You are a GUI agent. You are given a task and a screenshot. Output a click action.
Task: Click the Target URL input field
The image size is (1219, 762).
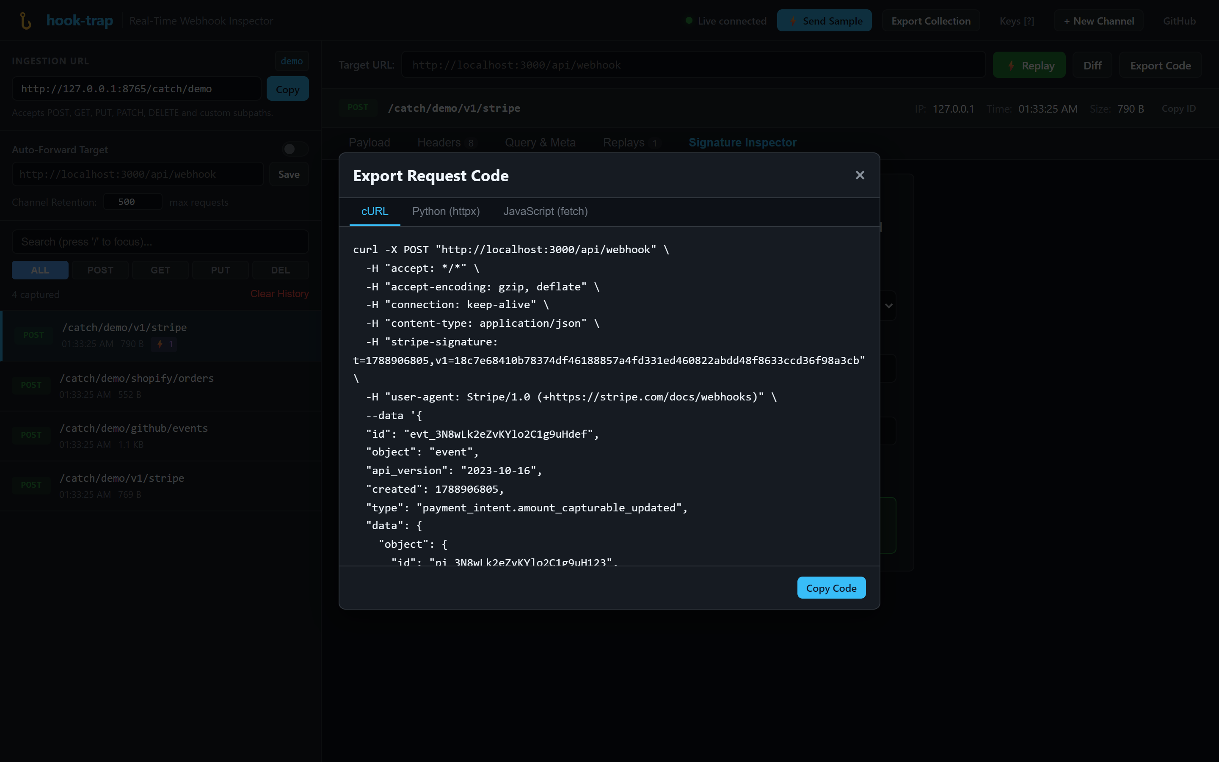[693, 65]
